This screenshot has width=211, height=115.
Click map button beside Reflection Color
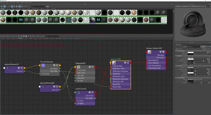click(209, 59)
